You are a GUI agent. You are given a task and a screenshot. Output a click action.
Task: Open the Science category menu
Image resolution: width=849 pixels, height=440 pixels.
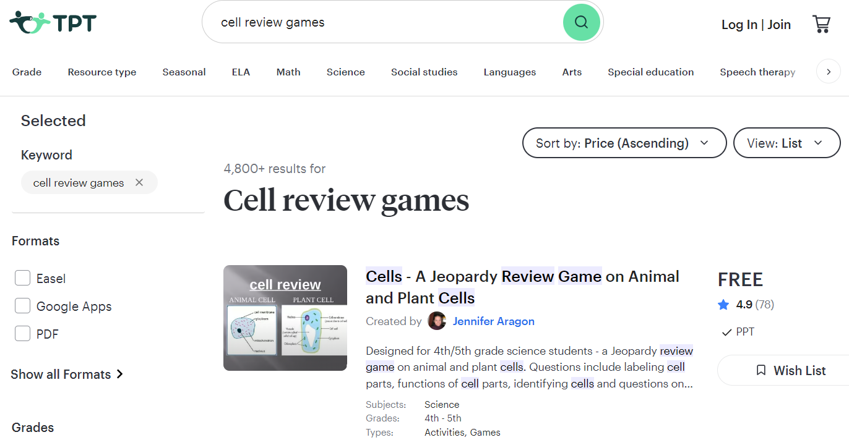tap(345, 72)
